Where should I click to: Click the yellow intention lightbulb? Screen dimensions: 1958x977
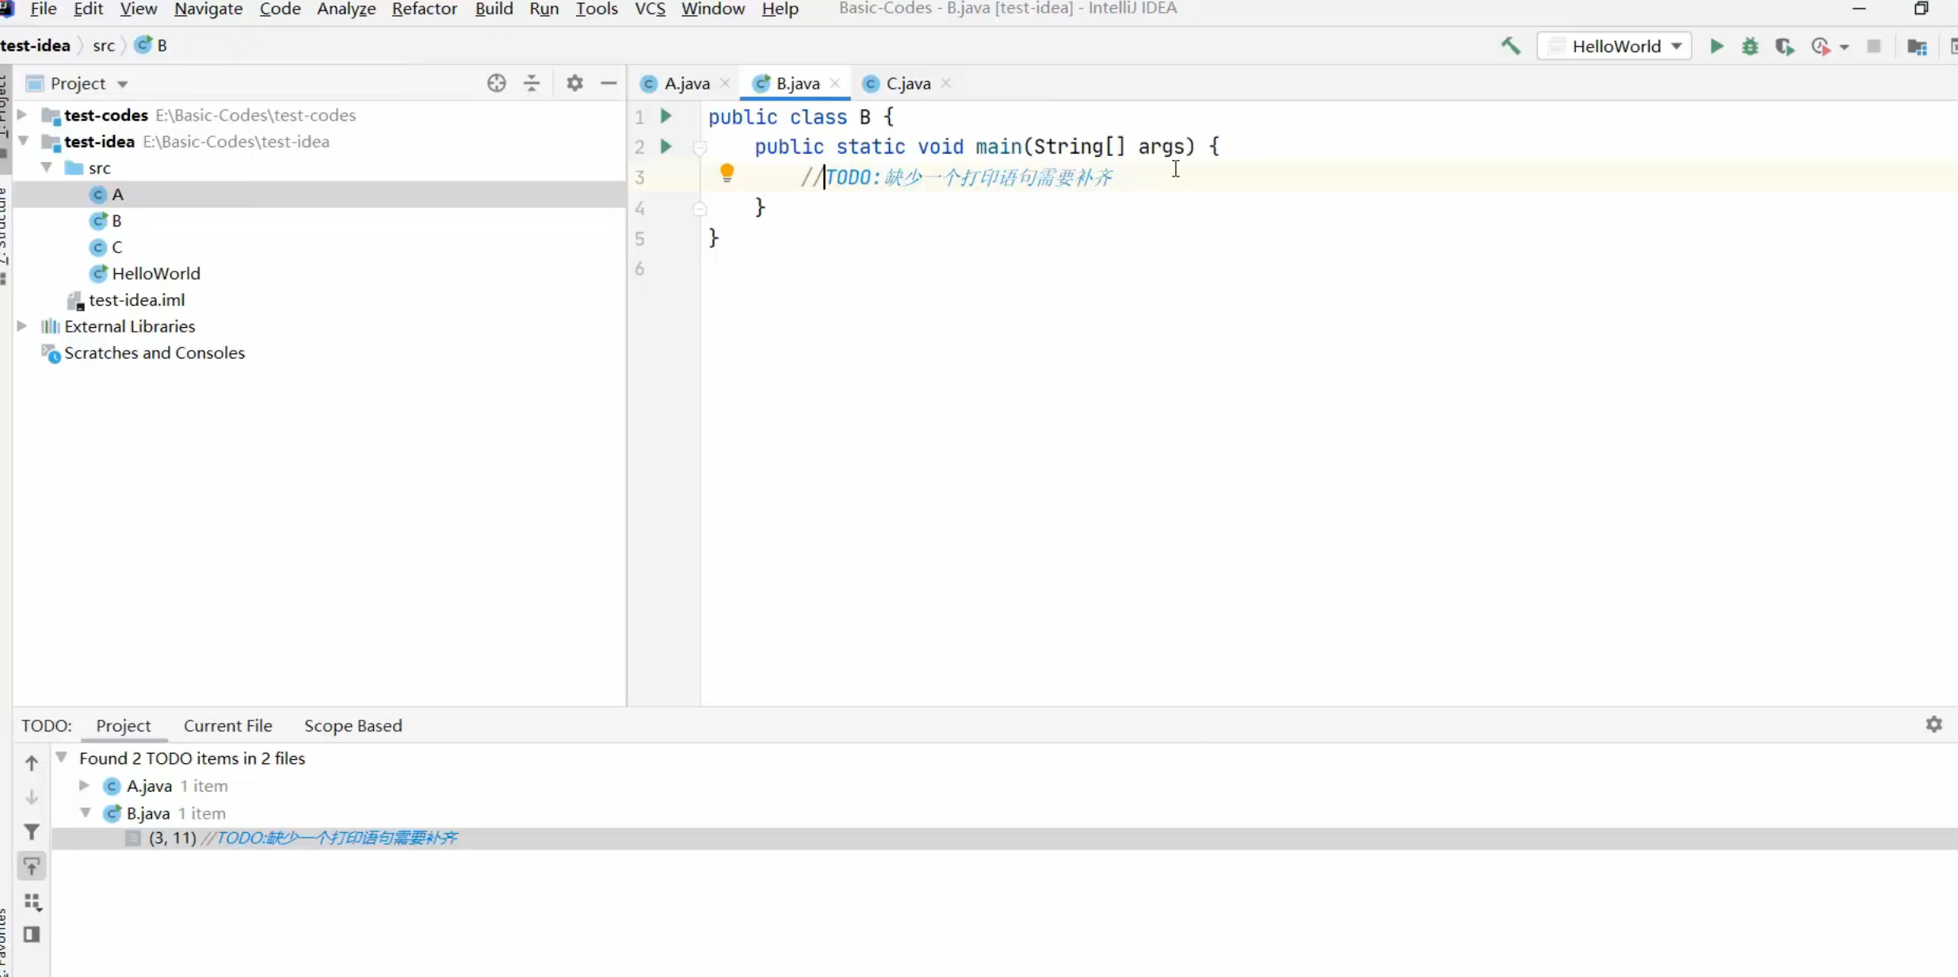727,173
